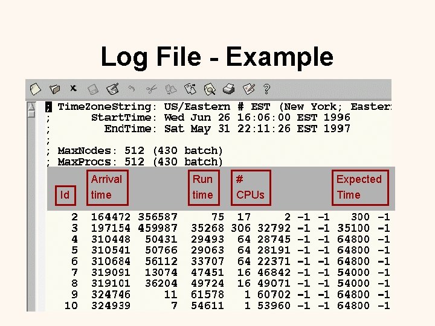Click arrival time 310448

point(111,239)
